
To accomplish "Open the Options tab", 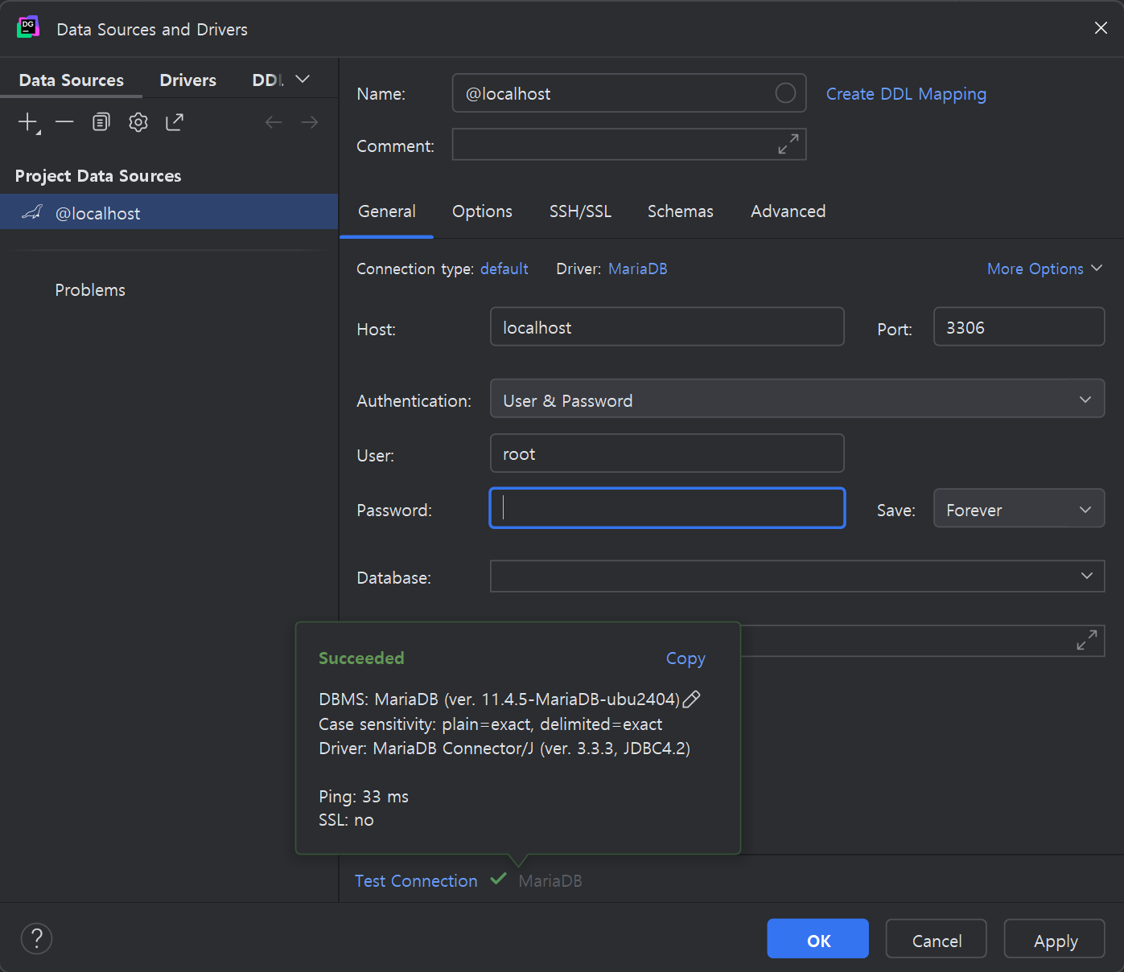I will pyautogui.click(x=482, y=211).
